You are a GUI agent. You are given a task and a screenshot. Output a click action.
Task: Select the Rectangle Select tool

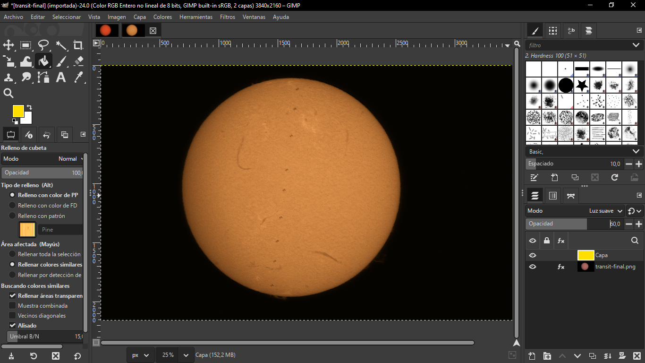click(x=26, y=45)
